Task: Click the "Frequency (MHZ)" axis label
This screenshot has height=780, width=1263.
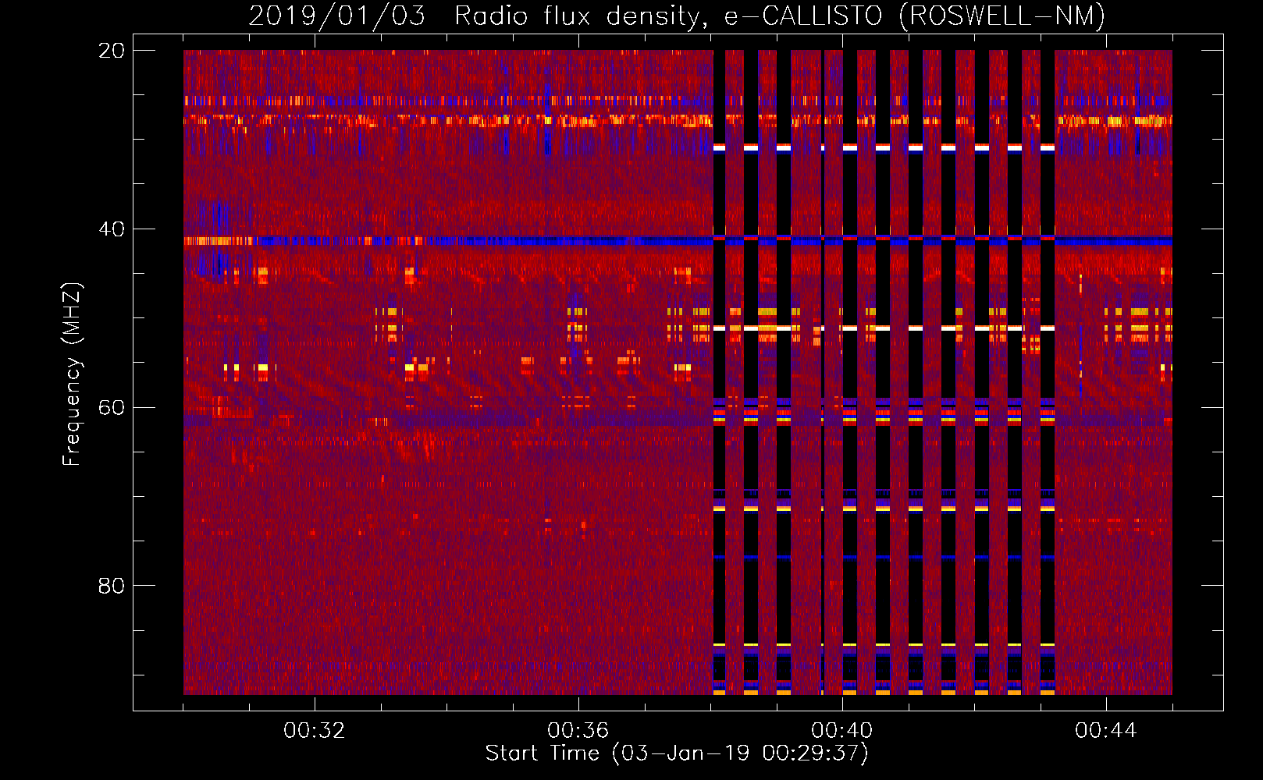Action: click(72, 374)
